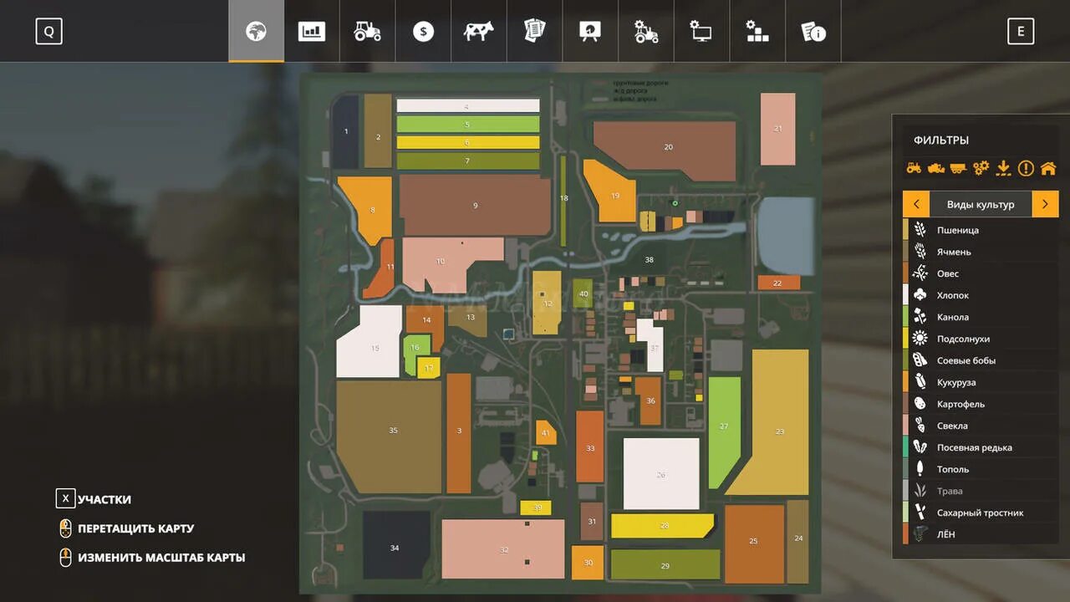Select field 29 on the map
The height and width of the screenshot is (602, 1070).
point(665,564)
